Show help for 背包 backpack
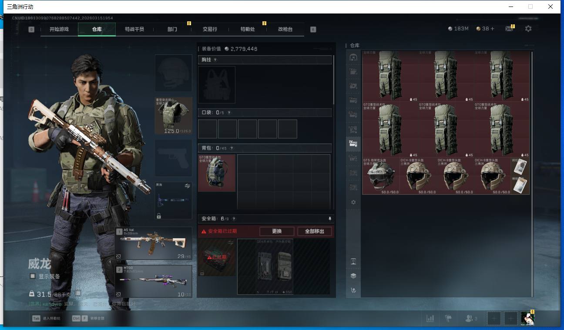Image resolution: width=564 pixels, height=330 pixels. pyautogui.click(x=231, y=148)
